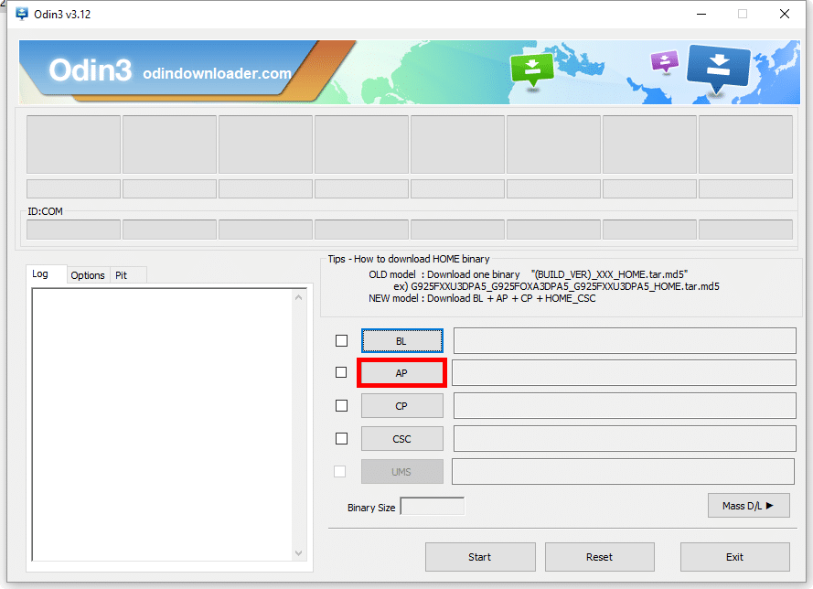Viewport: 813px width, 589px height.
Task: Minimize the Odin3 window
Action: click(x=701, y=14)
